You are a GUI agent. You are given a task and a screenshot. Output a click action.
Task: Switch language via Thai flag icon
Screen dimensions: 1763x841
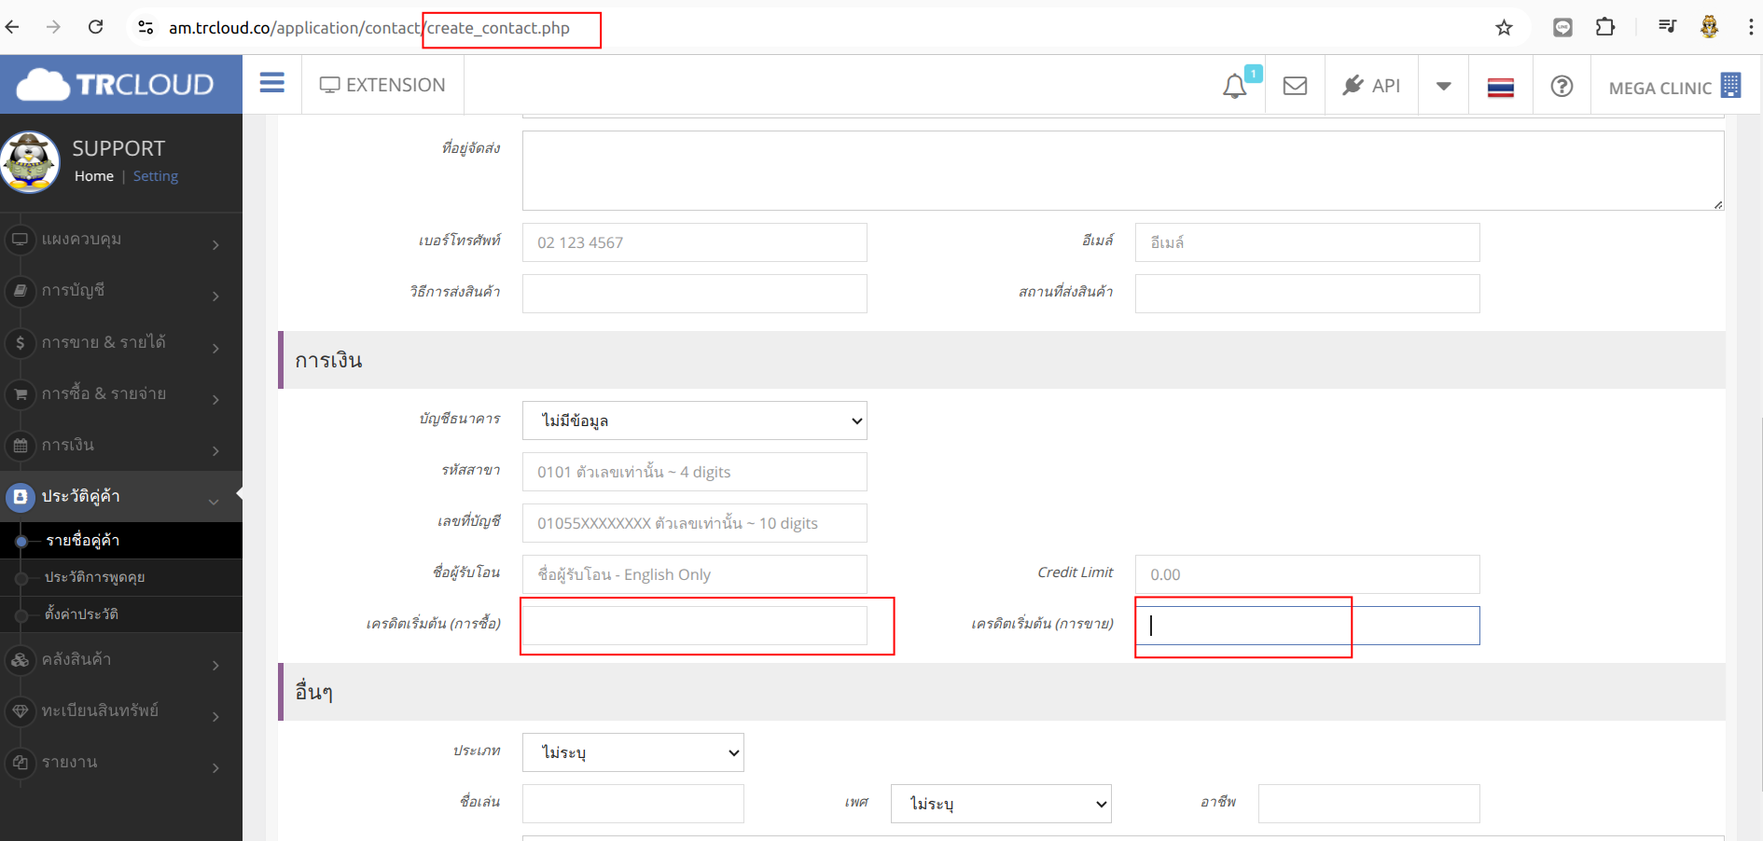1500,88
